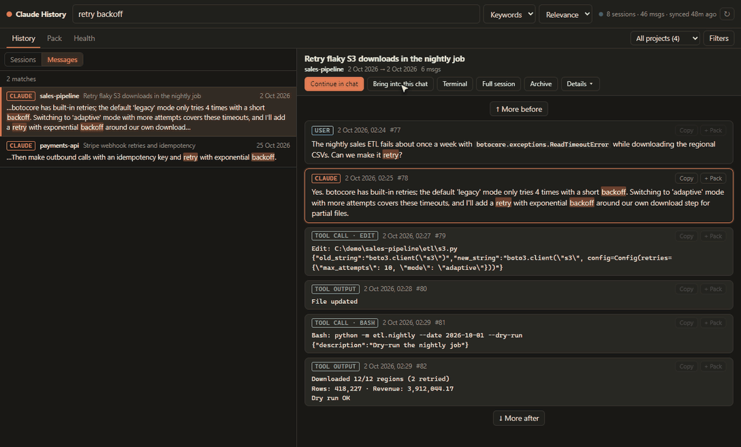
Task: Select the Sessions view toggle
Action: pyautogui.click(x=23, y=59)
